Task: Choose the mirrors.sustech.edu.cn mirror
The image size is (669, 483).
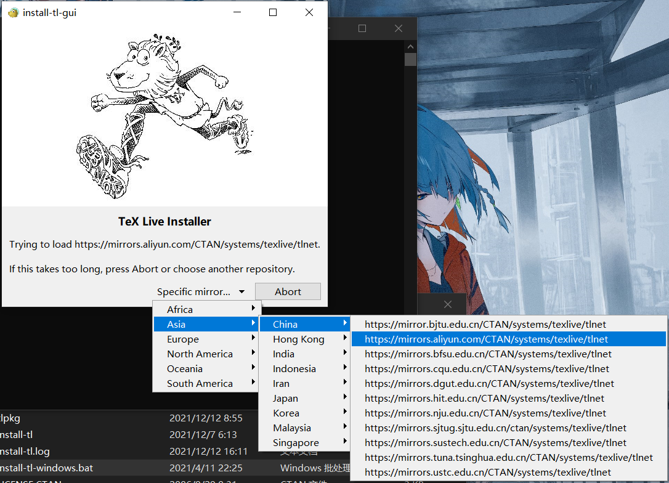Action: tap(509, 443)
